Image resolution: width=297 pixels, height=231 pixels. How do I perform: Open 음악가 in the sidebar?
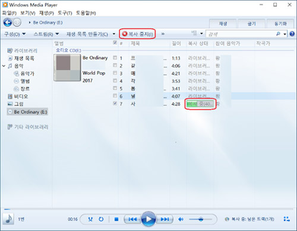(x=24, y=73)
